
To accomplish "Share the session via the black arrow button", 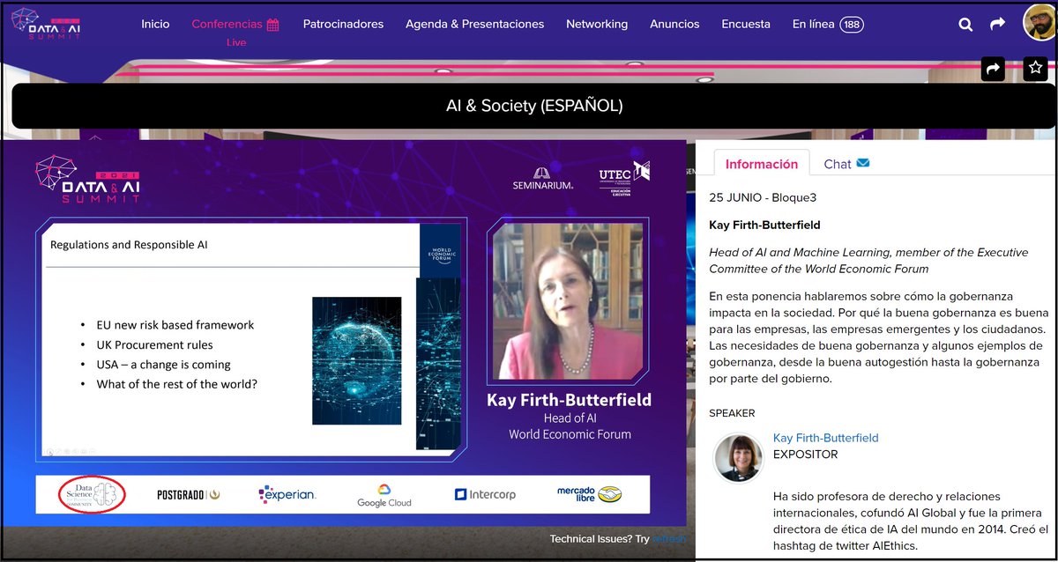I will tap(993, 68).
